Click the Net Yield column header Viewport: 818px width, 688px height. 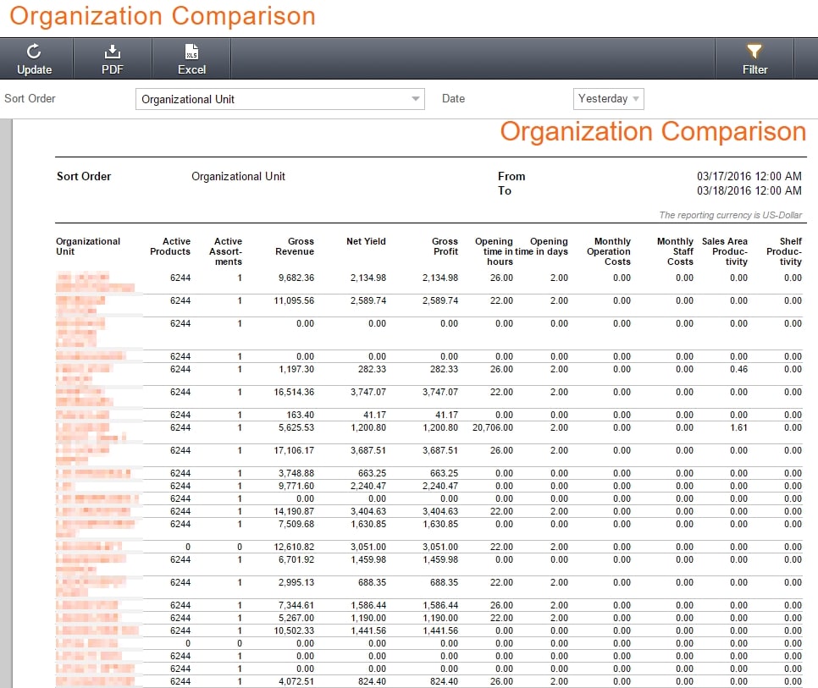366,241
